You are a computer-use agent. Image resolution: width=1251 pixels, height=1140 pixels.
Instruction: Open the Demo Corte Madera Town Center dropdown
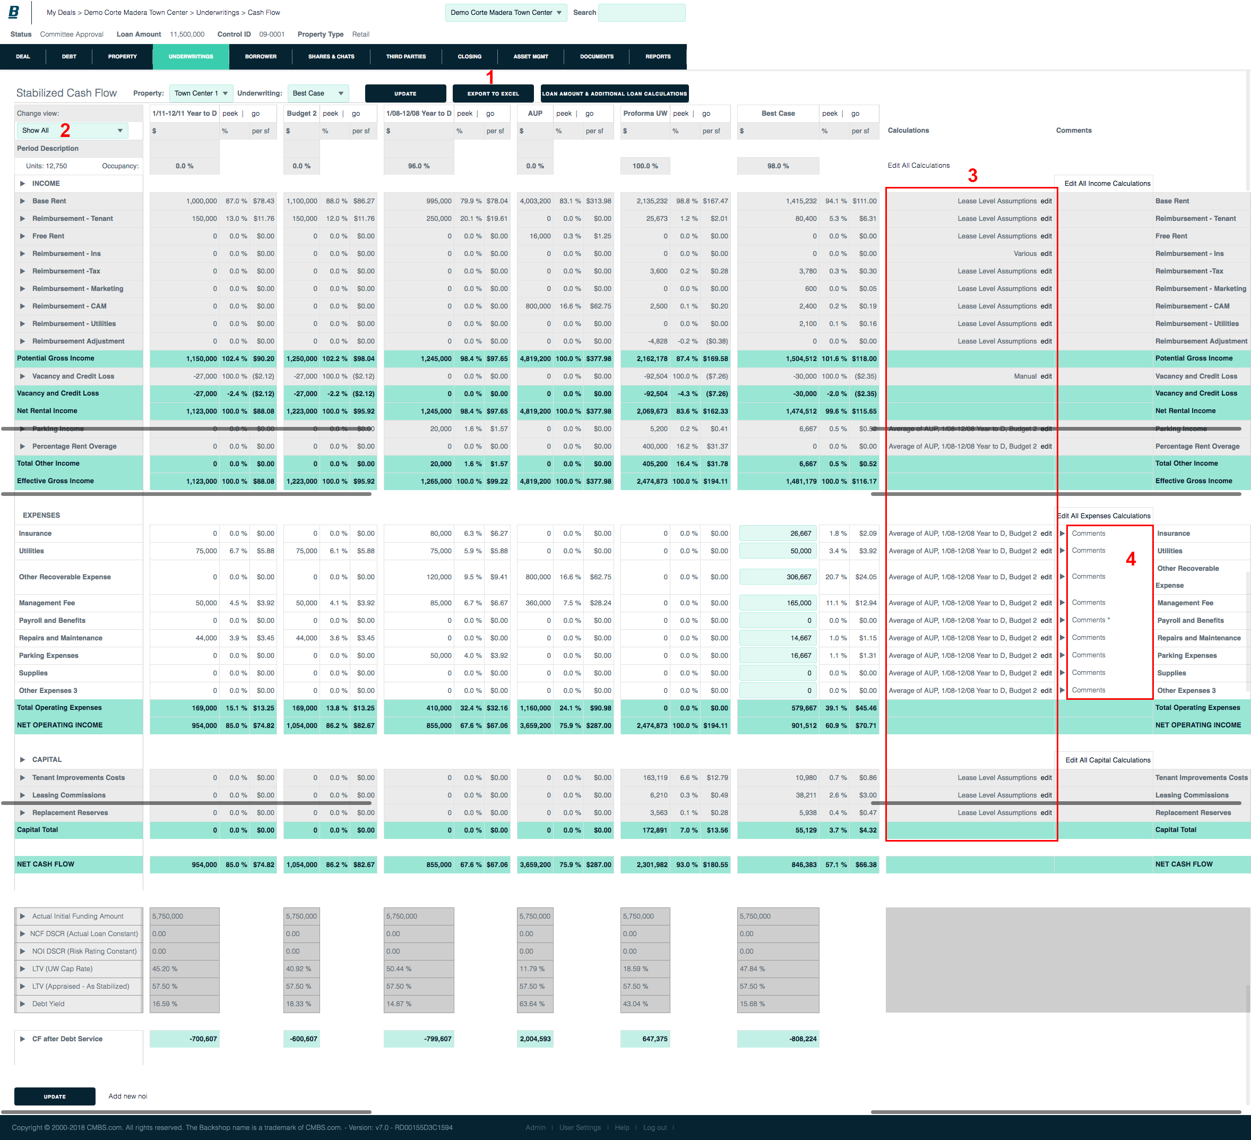(506, 12)
